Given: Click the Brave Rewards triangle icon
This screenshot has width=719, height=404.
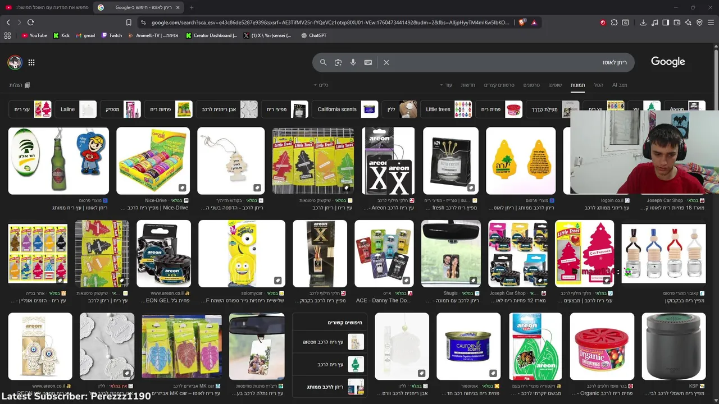Looking at the screenshot, I should (534, 22).
